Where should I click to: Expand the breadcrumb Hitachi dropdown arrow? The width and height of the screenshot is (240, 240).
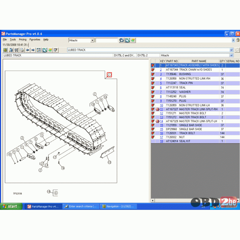(231, 55)
